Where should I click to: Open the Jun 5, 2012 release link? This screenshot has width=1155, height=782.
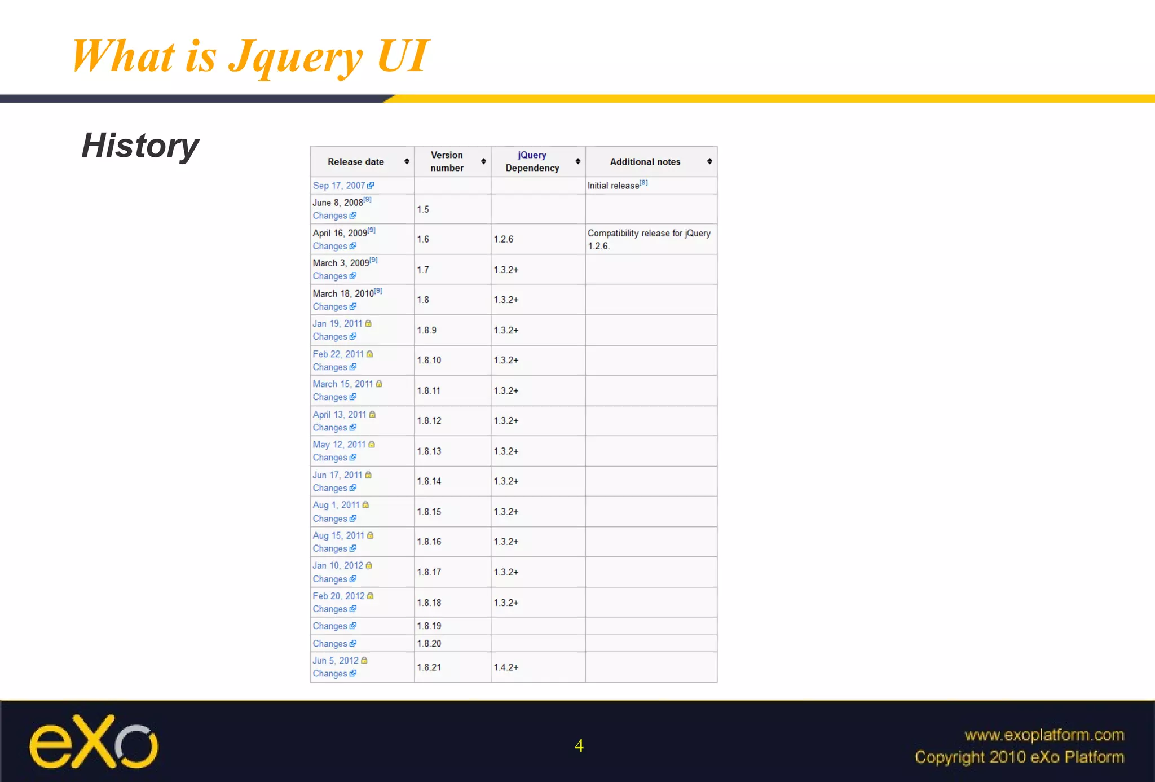336,660
